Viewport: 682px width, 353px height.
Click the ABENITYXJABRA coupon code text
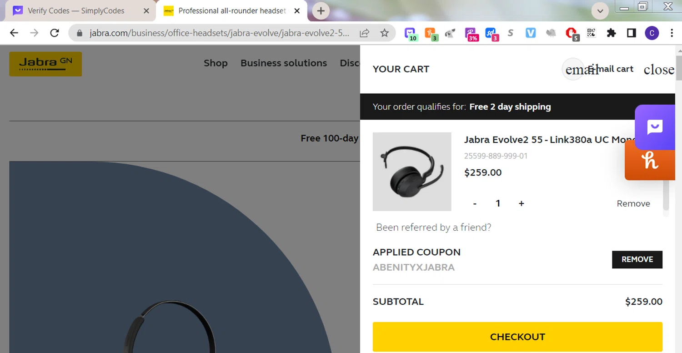pyautogui.click(x=414, y=267)
